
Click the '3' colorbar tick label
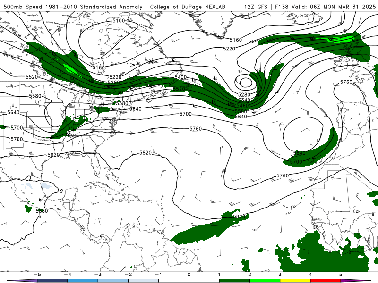(x=280, y=275)
